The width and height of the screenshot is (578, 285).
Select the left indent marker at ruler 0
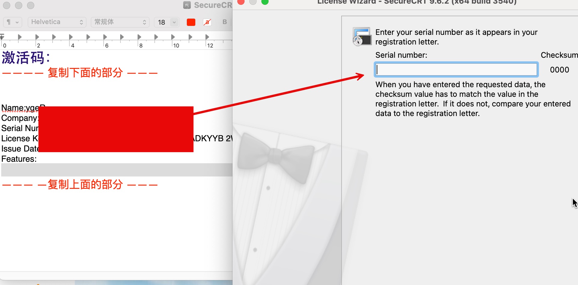click(2, 37)
